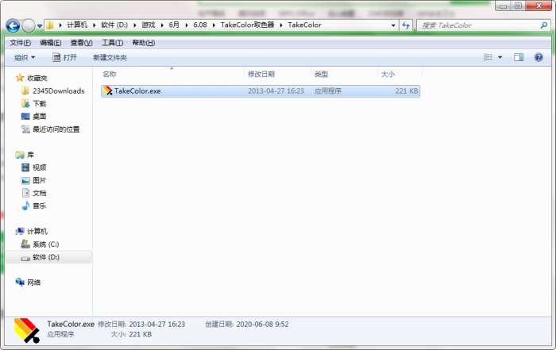Click the folder icon in address bar
556x350 pixels.
tap(50, 25)
